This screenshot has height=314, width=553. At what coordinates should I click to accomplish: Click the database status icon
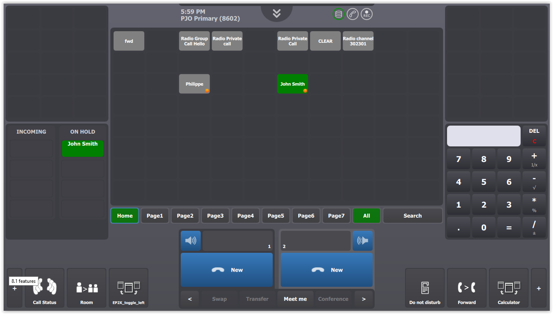339,14
